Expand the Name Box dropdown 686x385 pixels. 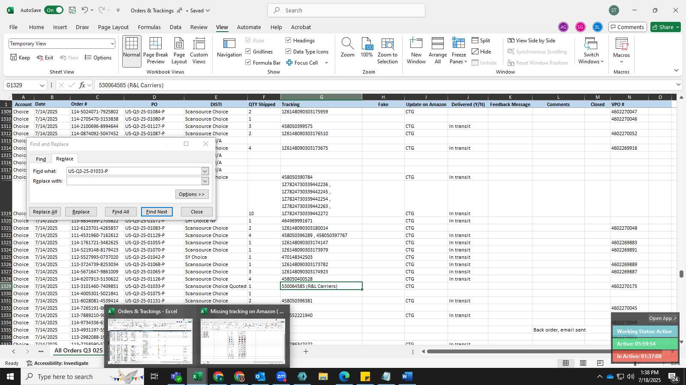tap(42, 85)
